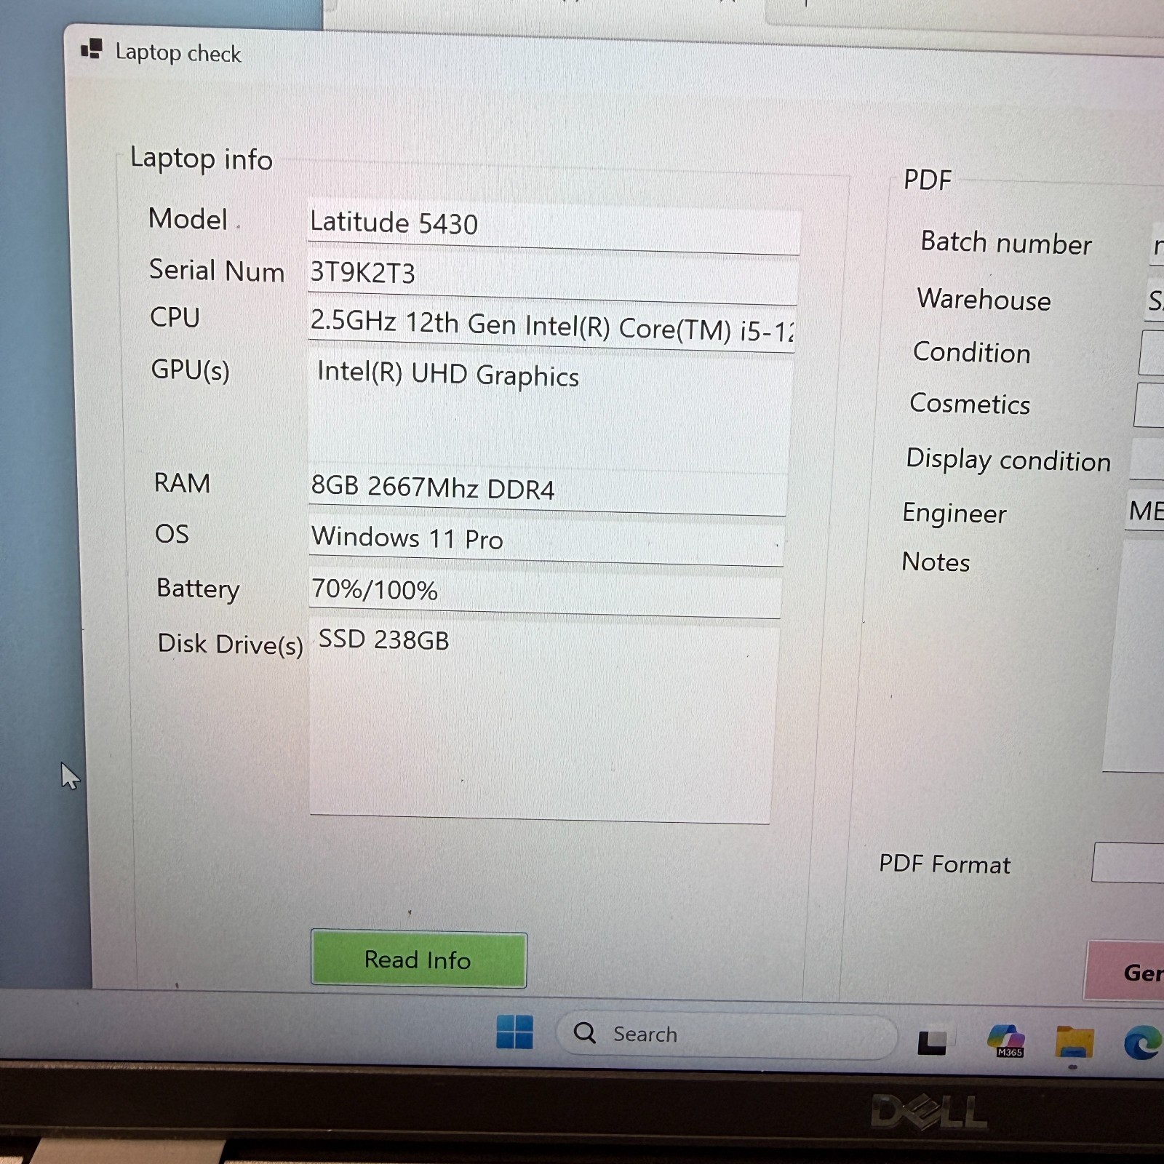Click the Model field showing Latitude 5430
Image resolution: width=1164 pixels, height=1164 pixels.
(x=554, y=226)
